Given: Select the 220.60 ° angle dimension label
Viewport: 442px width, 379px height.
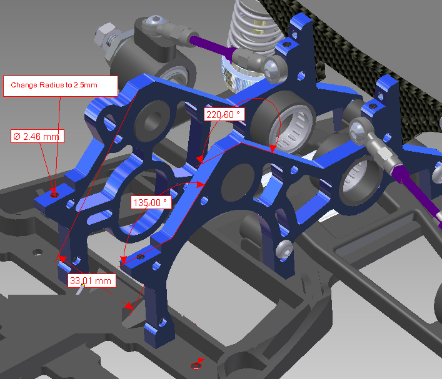Looking at the screenshot, I should pyautogui.click(x=223, y=114).
